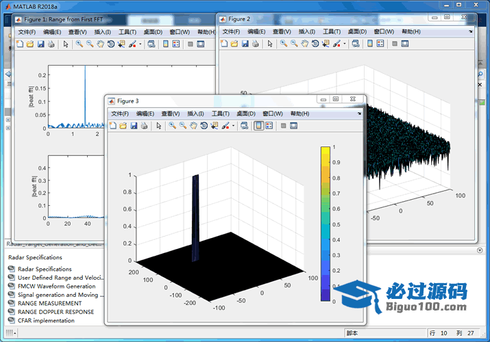Open brush color dropdown arrow in Figure 3
Viewport: 490px width, 342px height.
[233, 126]
